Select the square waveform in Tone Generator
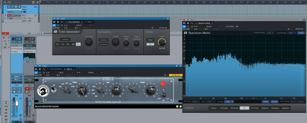The width and height of the screenshot is (307, 123). click(68, 44)
